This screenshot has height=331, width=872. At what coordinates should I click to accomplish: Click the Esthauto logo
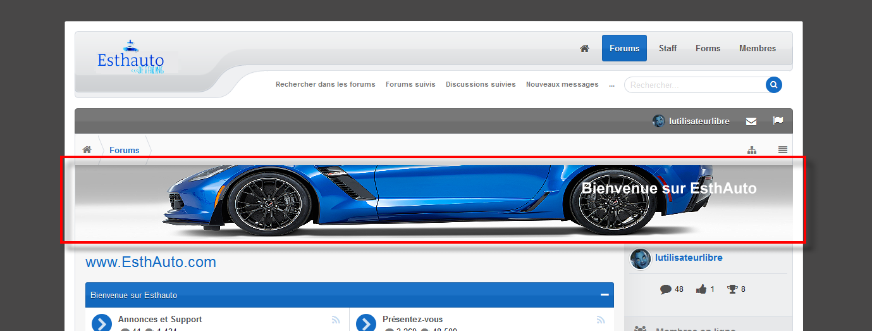131,58
